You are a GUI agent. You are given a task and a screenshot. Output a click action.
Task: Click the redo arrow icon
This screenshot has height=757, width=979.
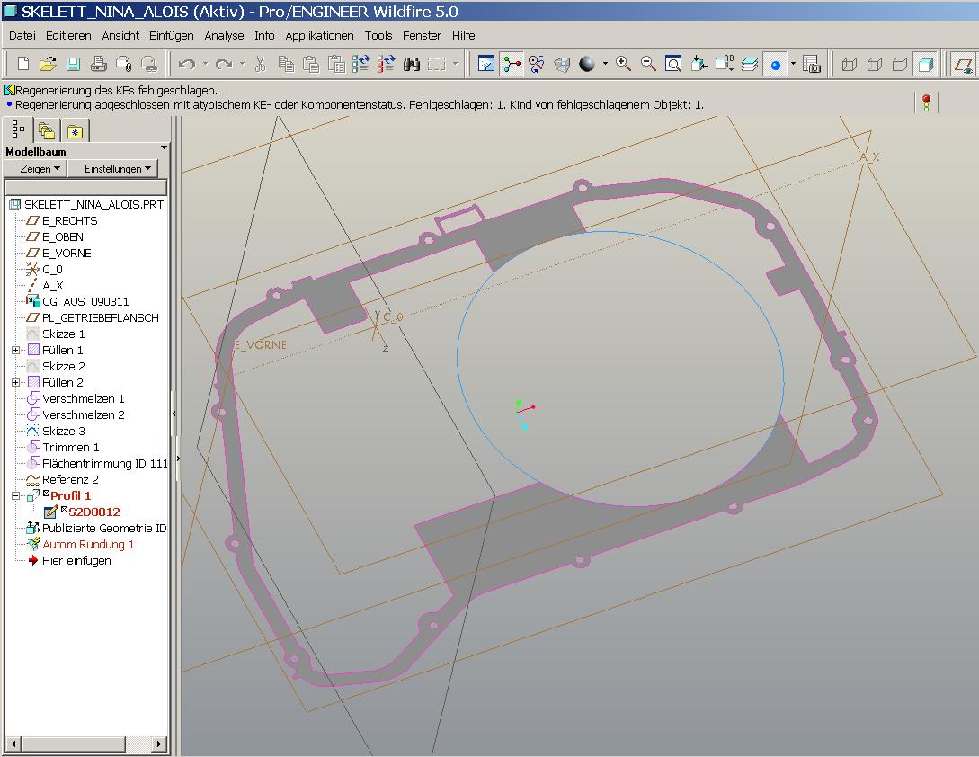click(x=224, y=64)
